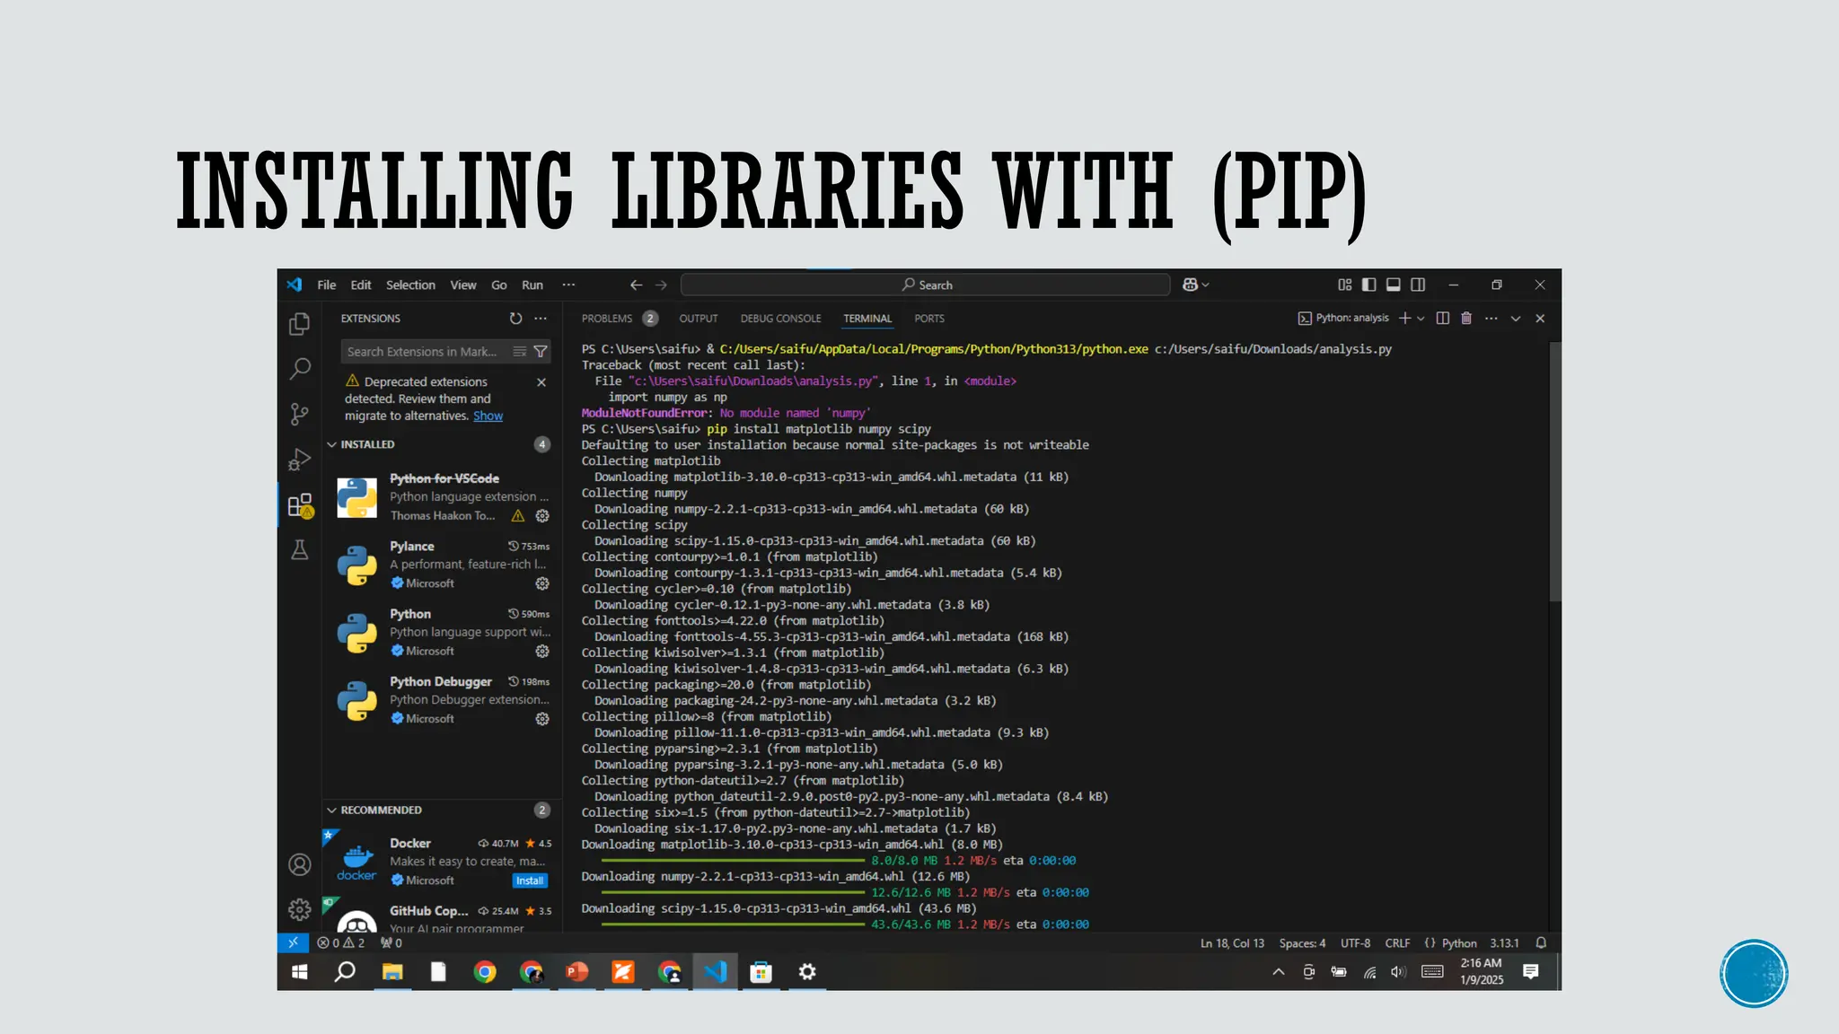Open Run and Debug view

pos(300,460)
